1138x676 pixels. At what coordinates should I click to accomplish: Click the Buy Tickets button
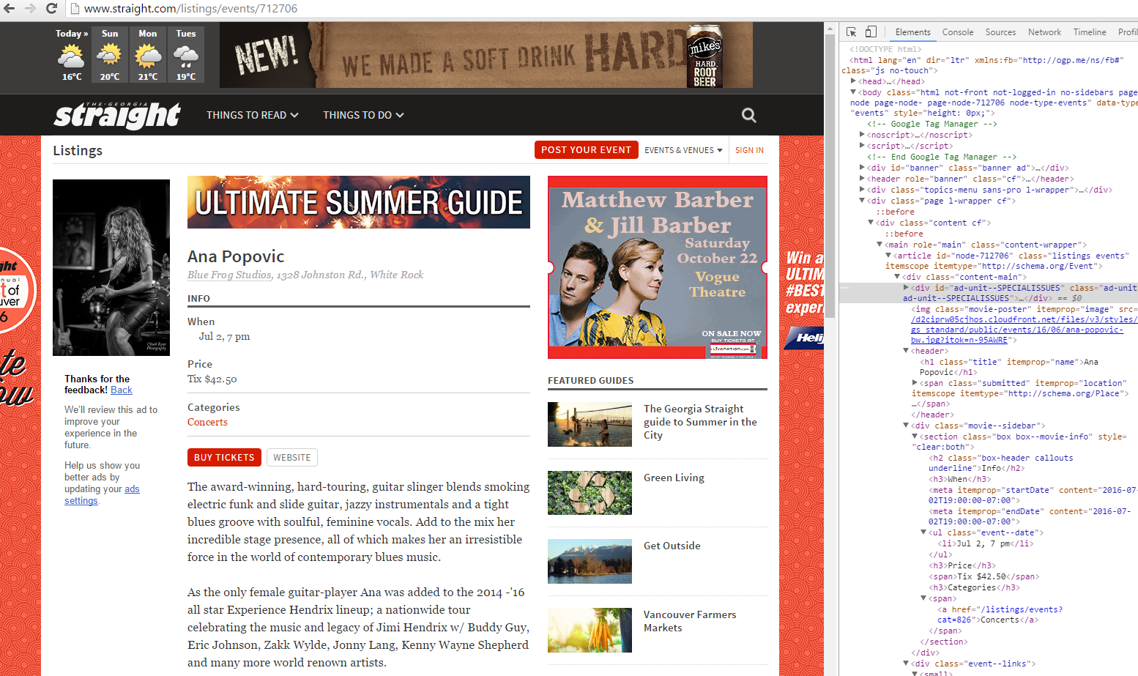tap(224, 457)
